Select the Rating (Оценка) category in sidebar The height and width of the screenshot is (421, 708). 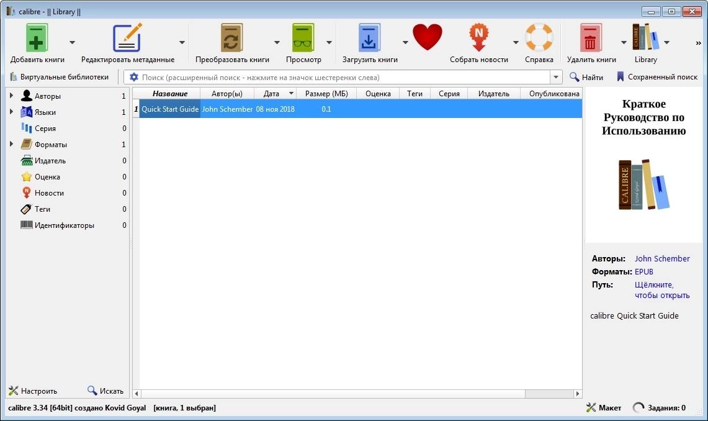pyautogui.click(x=47, y=177)
